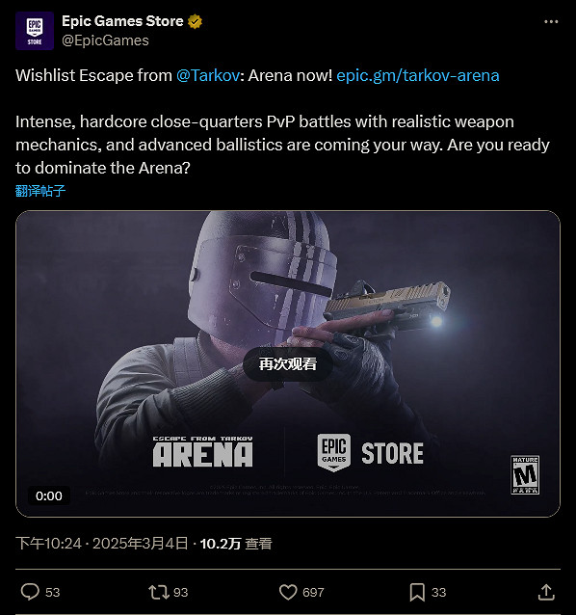Click the share upload icon

[x=546, y=592]
